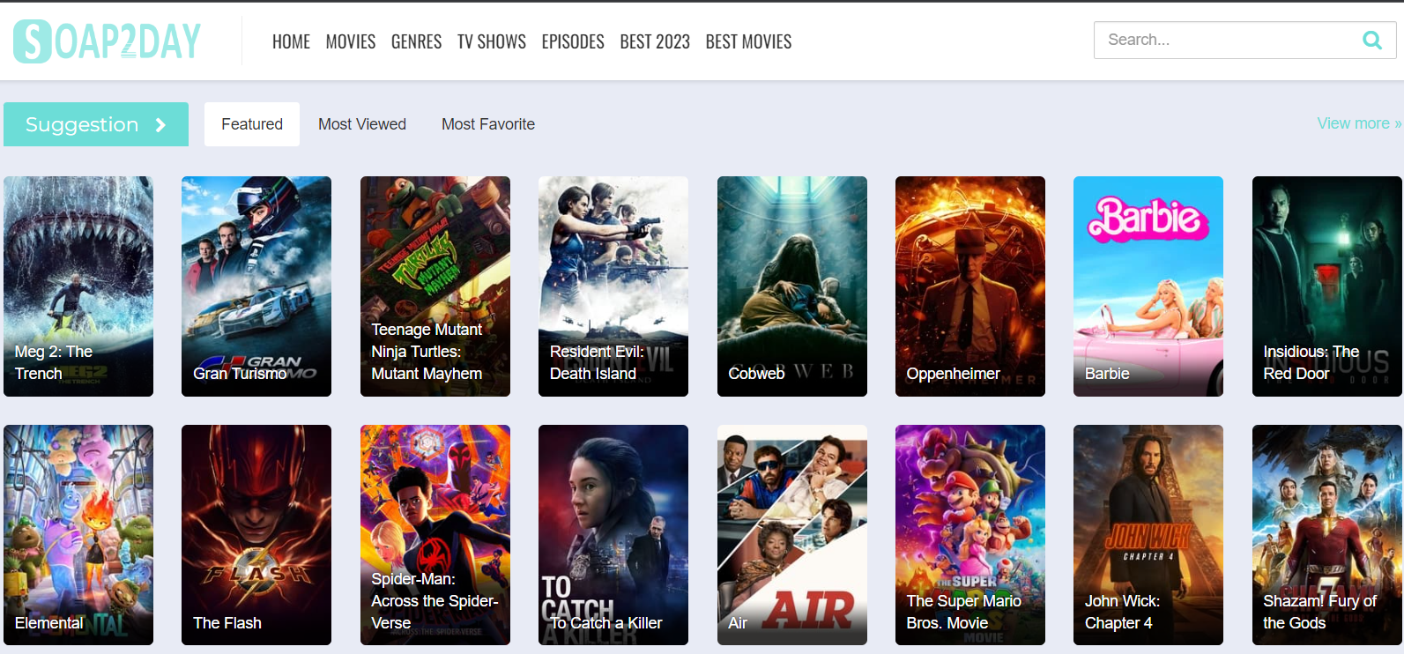Screen dimensions: 1404x654
Task: Open the MOVIES menu item
Action: 351,41
